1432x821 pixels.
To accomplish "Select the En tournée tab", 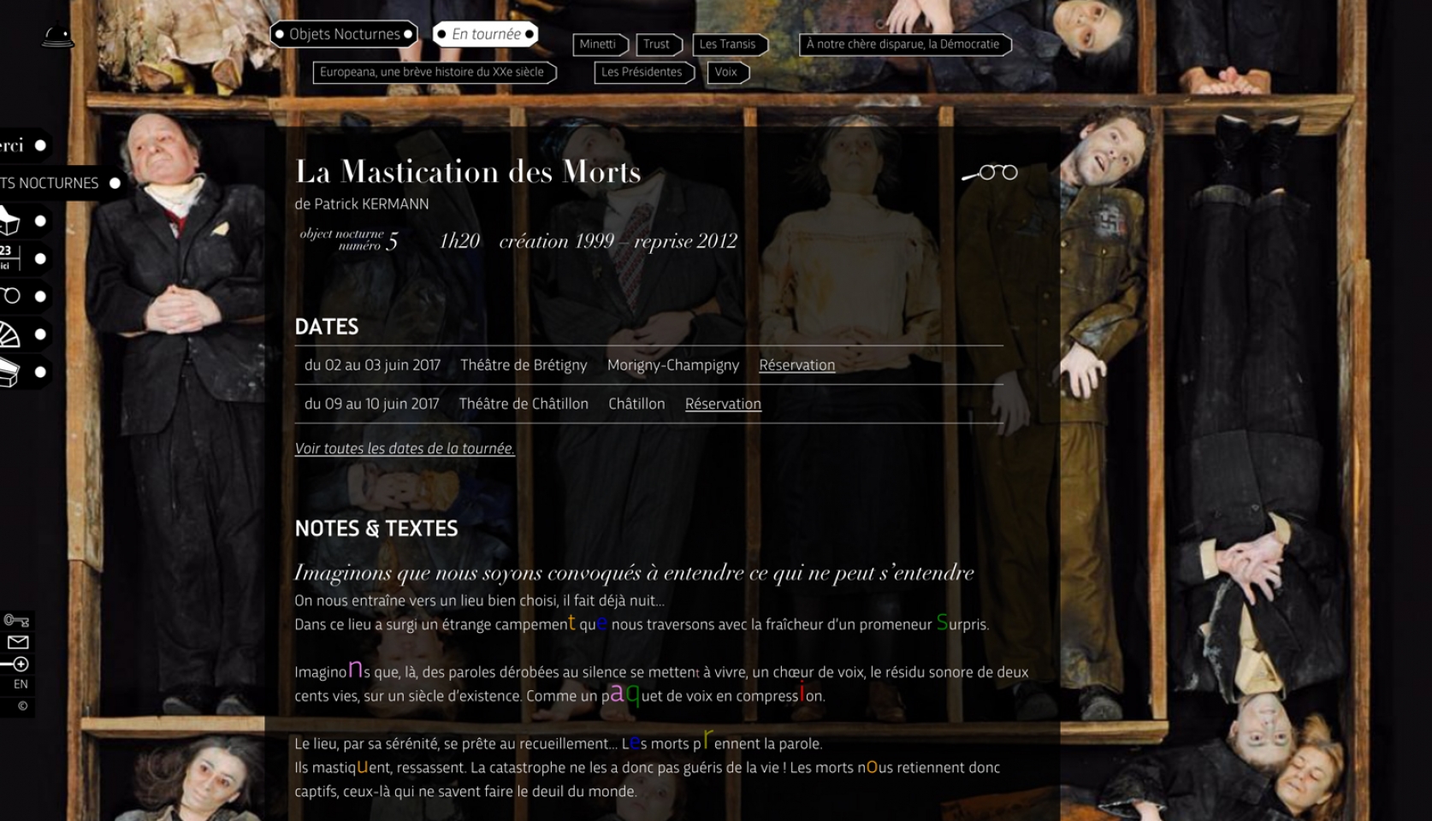I will pyautogui.click(x=486, y=34).
